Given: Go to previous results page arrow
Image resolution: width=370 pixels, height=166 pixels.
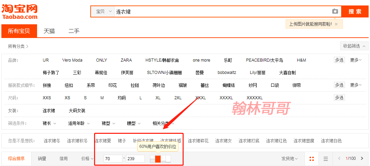Looking at the screenshot, I should pos(339,158).
